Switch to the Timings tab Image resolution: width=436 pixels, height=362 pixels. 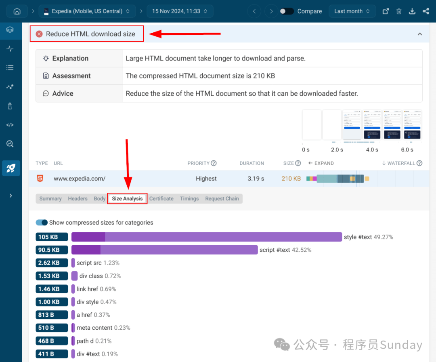coord(189,199)
